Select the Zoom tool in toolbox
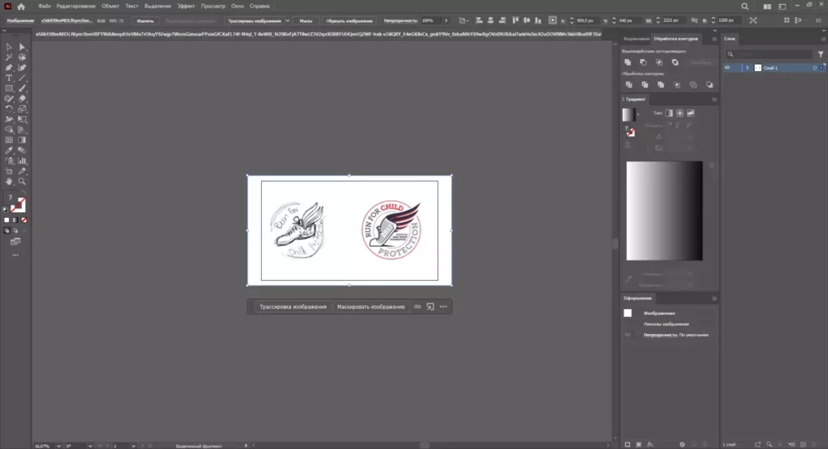 point(22,181)
